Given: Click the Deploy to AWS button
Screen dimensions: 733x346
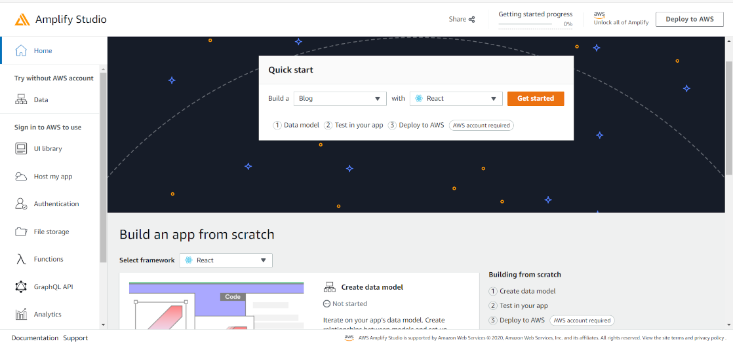Looking at the screenshot, I should [x=690, y=19].
